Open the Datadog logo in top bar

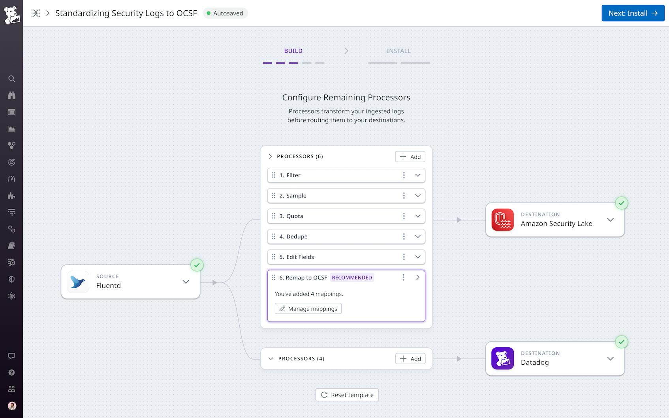click(12, 13)
